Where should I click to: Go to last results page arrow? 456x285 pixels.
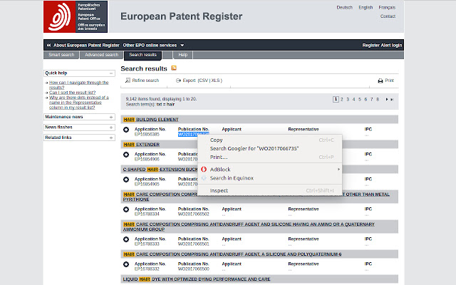[x=390, y=100]
